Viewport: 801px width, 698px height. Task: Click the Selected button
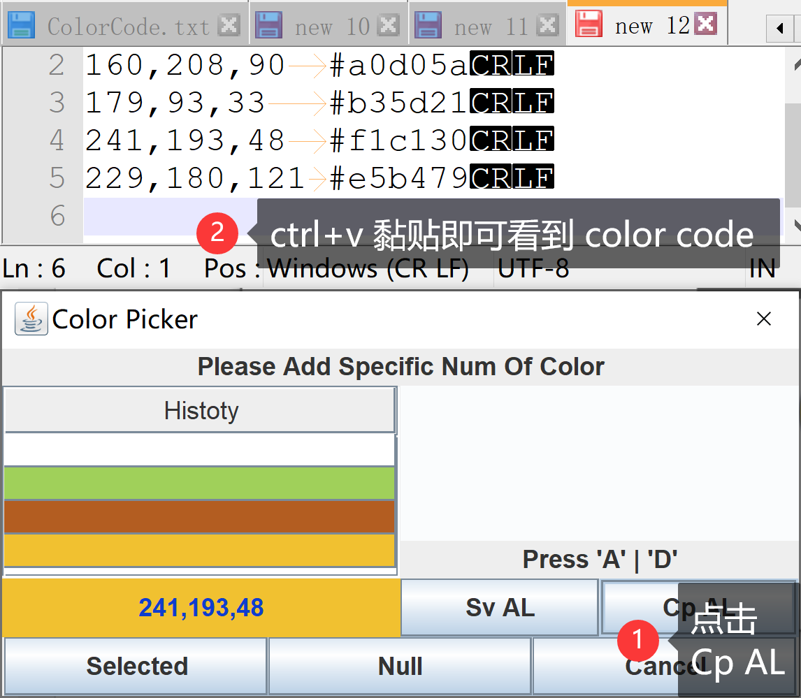coord(136,666)
